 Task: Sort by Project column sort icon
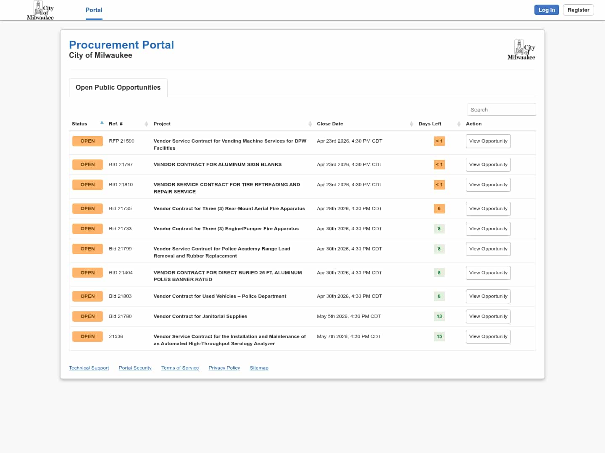[310, 124]
